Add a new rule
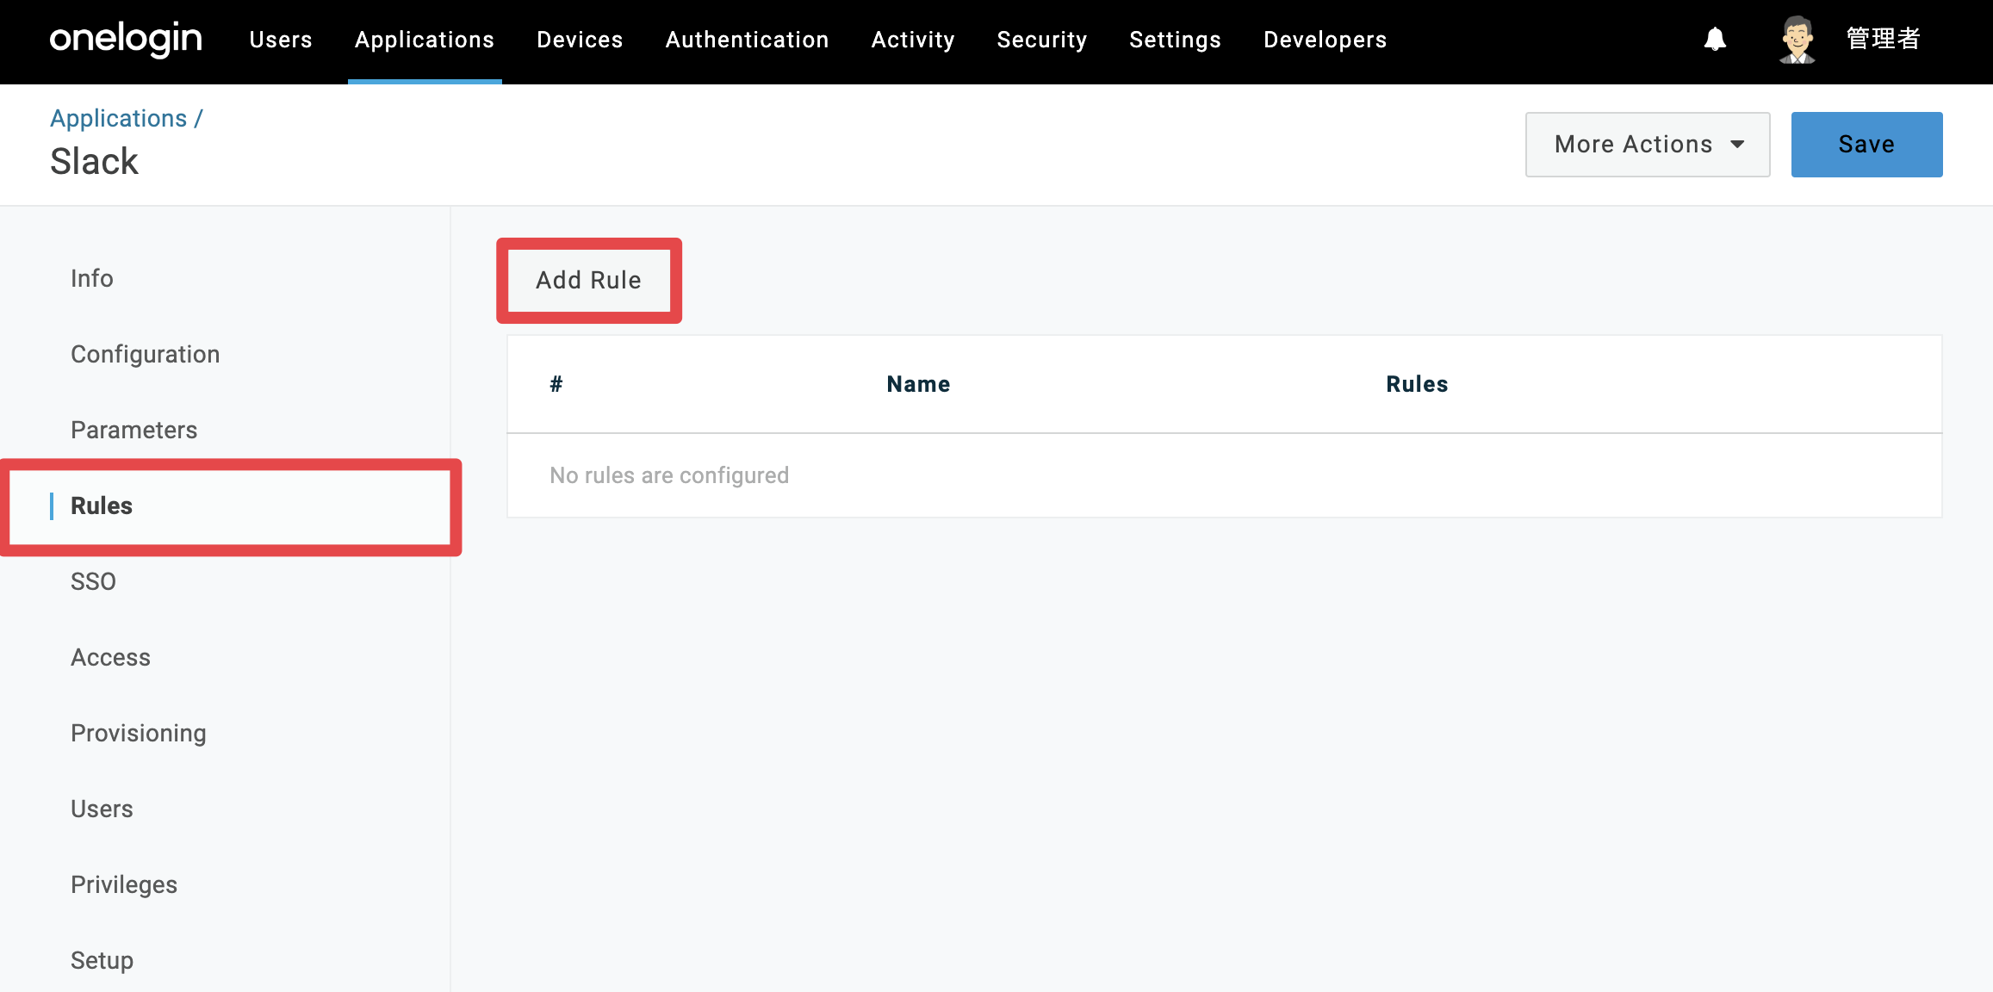The width and height of the screenshot is (1993, 992). point(588,281)
